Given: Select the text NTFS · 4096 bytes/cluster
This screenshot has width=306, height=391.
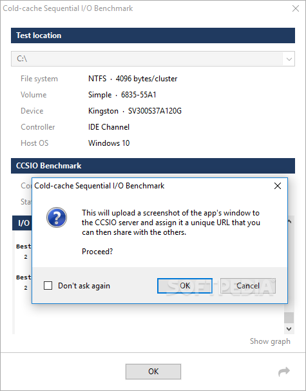Looking at the screenshot, I should (x=133, y=79).
